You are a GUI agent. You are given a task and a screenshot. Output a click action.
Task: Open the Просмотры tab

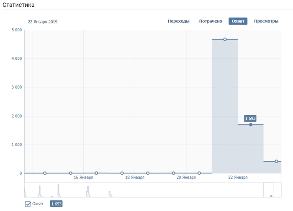click(x=266, y=21)
